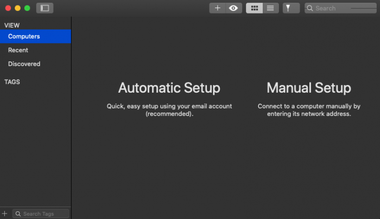Screen dimensions: 380x219
Task: Choose Automatic Setup
Action: pyautogui.click(x=169, y=88)
